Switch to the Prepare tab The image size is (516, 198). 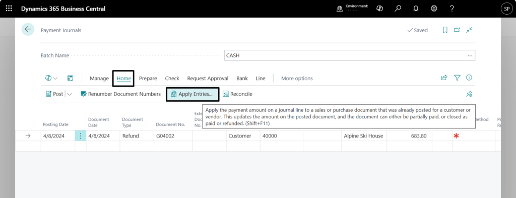pyautogui.click(x=148, y=78)
